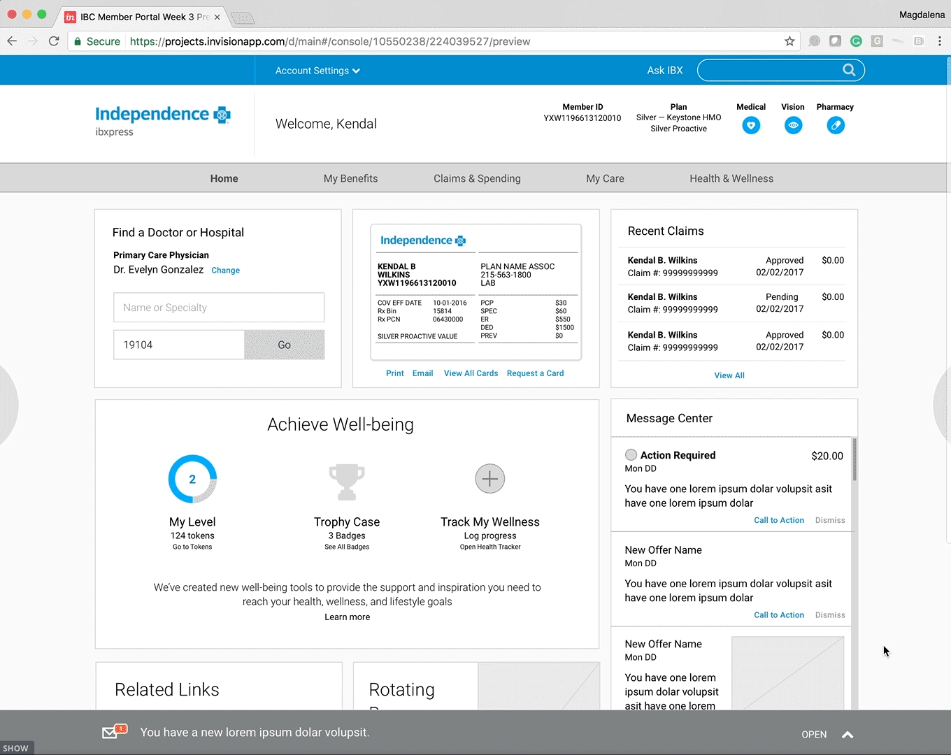951x755 pixels.
Task: Dismiss the Action Required message
Action: (x=830, y=520)
